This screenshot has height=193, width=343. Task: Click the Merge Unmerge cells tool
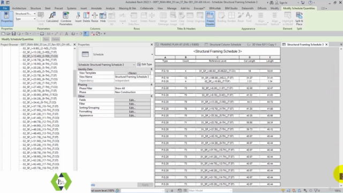coord(163,19)
